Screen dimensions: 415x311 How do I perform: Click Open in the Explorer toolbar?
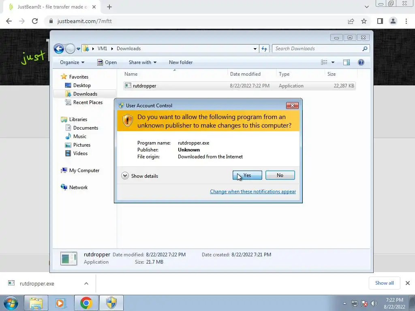pos(107,62)
